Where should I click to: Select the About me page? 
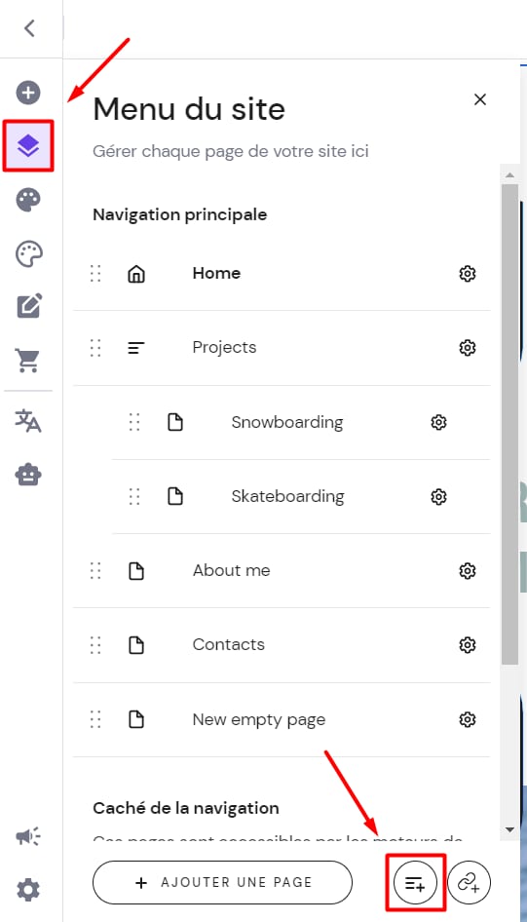coord(282,570)
